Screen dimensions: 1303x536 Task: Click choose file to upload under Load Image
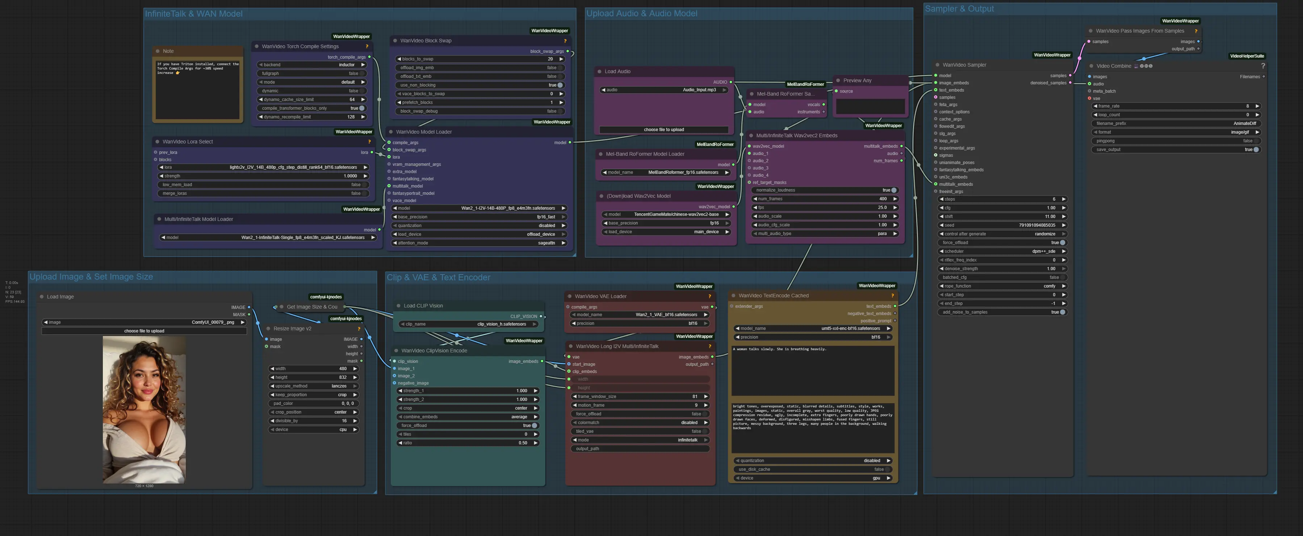(x=144, y=331)
